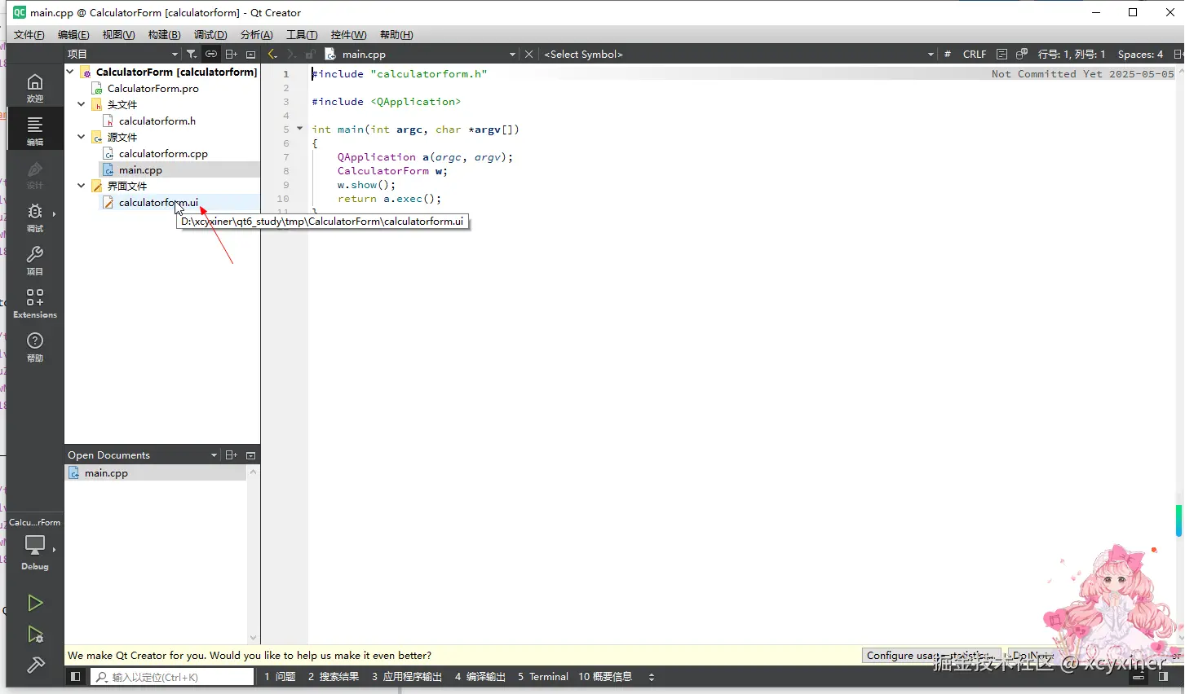
Task: Open the Open Documents view dropdown
Action: pos(143,455)
